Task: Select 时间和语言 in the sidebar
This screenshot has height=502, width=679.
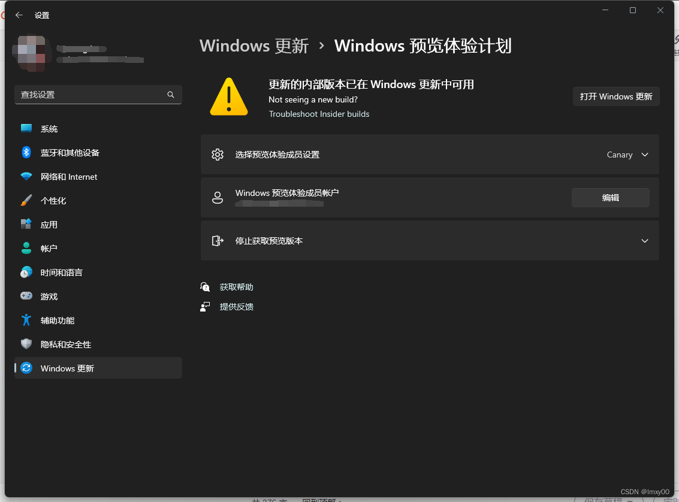Action: [x=98, y=272]
